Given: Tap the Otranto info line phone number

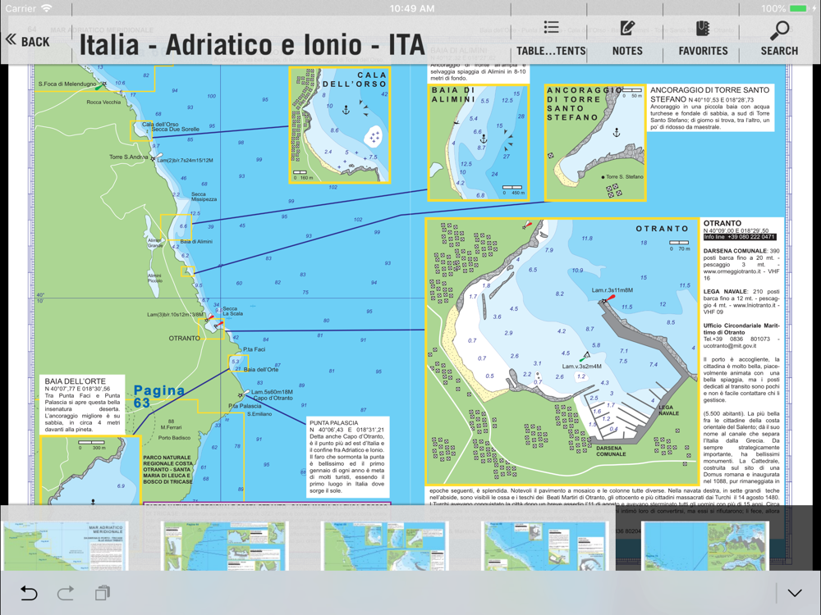Looking at the screenshot, I should [x=739, y=237].
